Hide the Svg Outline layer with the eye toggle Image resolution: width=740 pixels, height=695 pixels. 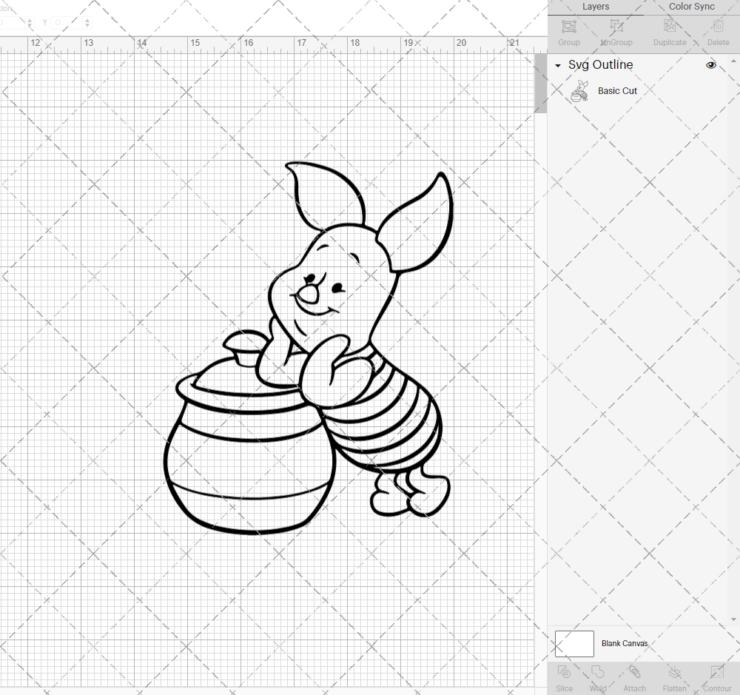coord(711,65)
